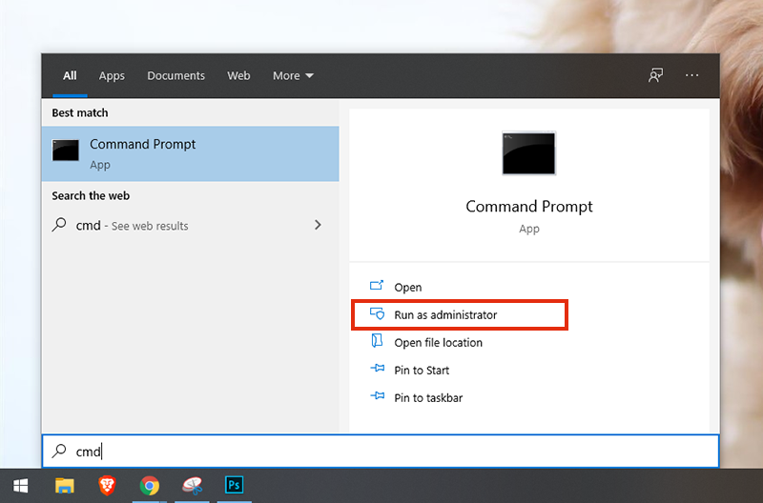Click the search magnifier beside cmd web result

(x=59, y=225)
